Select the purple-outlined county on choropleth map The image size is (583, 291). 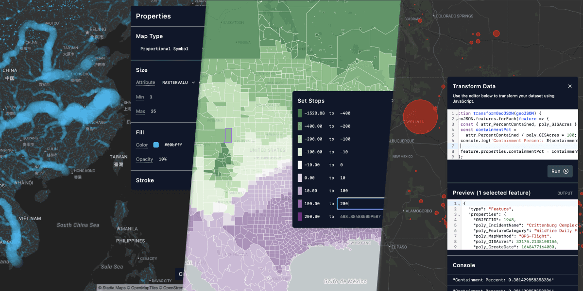coord(228,135)
